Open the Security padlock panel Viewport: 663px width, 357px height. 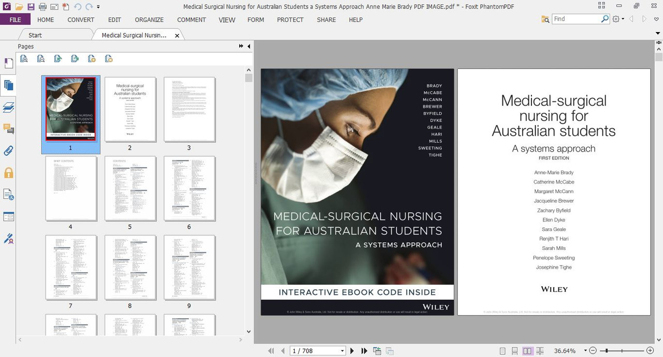pyautogui.click(x=8, y=173)
